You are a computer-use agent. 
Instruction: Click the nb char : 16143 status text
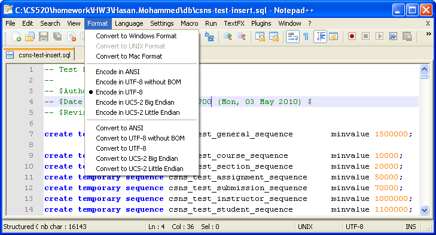tap(63, 227)
